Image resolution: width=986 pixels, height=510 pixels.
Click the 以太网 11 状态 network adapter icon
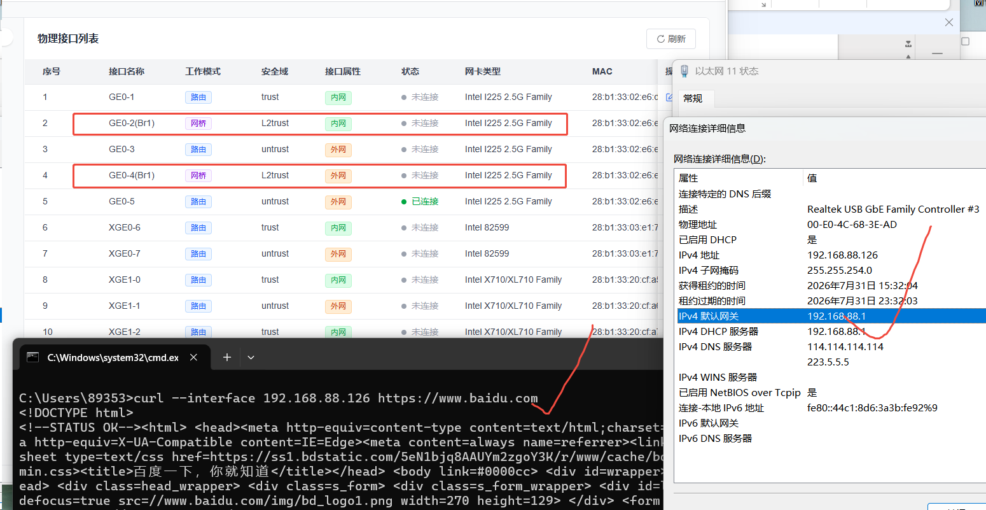[684, 71]
